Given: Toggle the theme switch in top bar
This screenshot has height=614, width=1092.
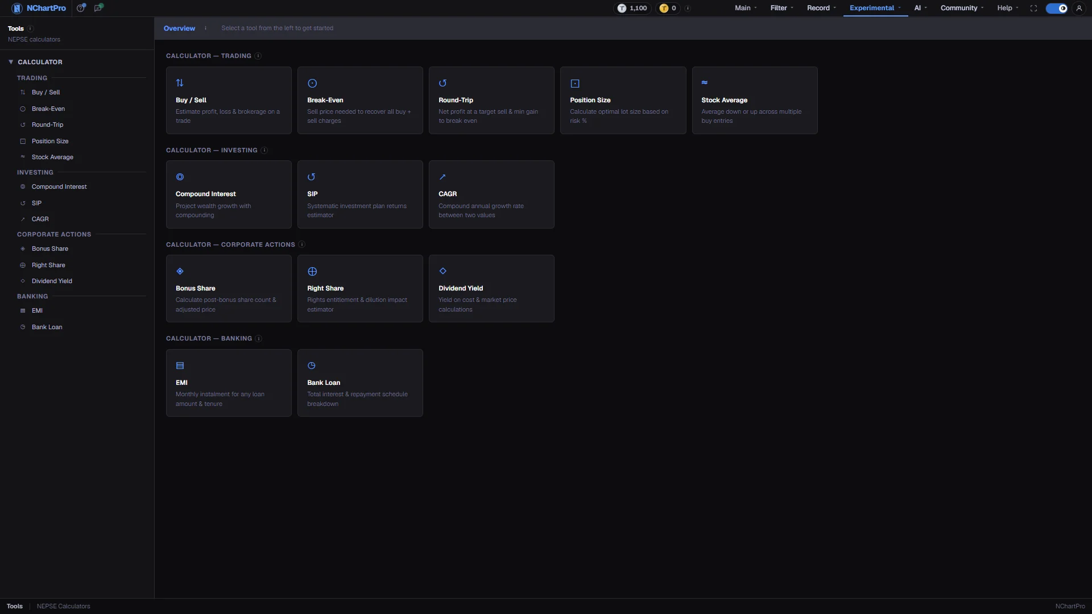Looking at the screenshot, I should tap(1057, 8).
